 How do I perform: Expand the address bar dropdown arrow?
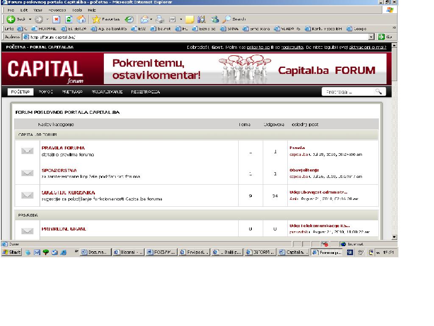(371, 37)
